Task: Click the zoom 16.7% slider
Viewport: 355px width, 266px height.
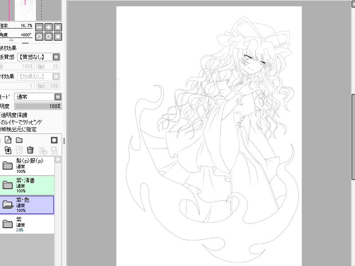Action: (x=16, y=28)
